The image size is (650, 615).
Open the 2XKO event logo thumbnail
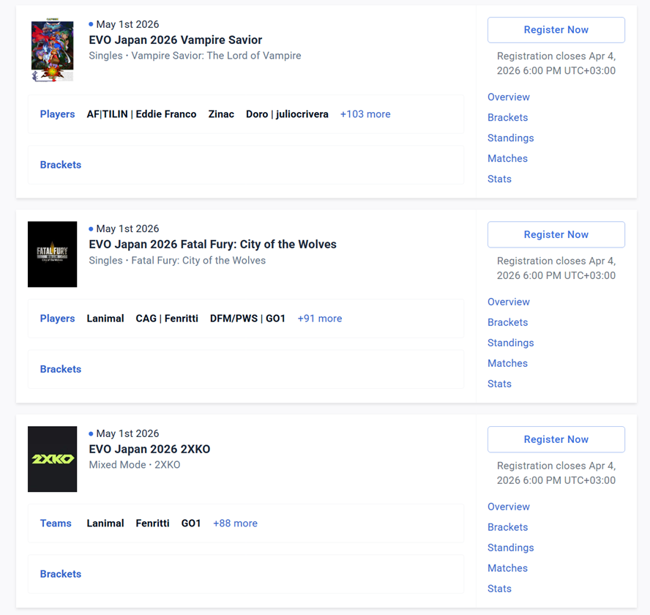pos(52,459)
